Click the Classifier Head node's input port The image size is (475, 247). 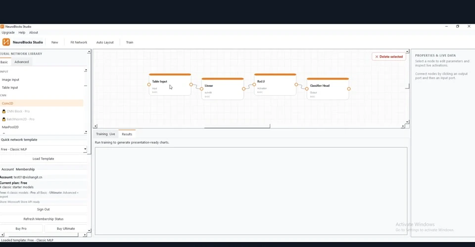pyautogui.click(x=307, y=89)
